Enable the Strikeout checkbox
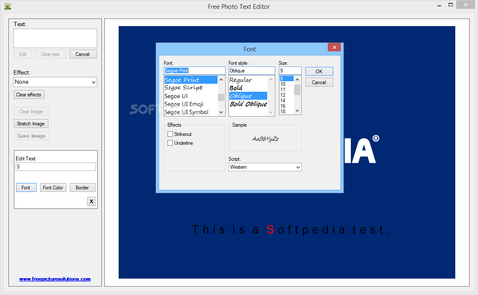Viewport: 478px width, 295px height. 170,134
